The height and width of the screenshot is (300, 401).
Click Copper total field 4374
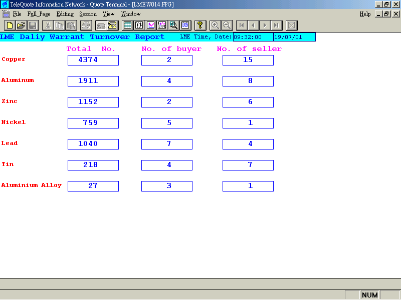(93, 60)
